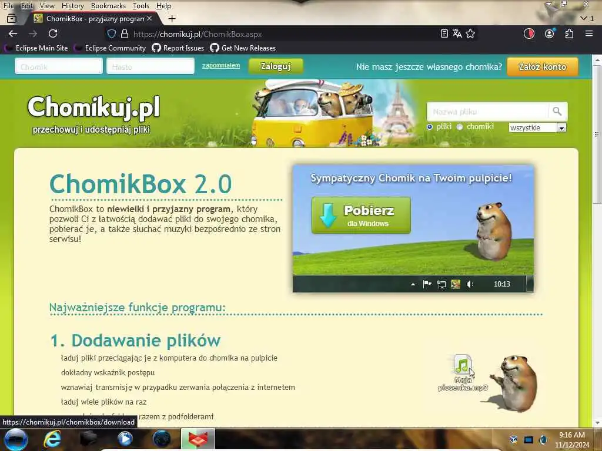Click the zapomniałem link
Viewport: 602px width, 451px height.
[x=221, y=66]
